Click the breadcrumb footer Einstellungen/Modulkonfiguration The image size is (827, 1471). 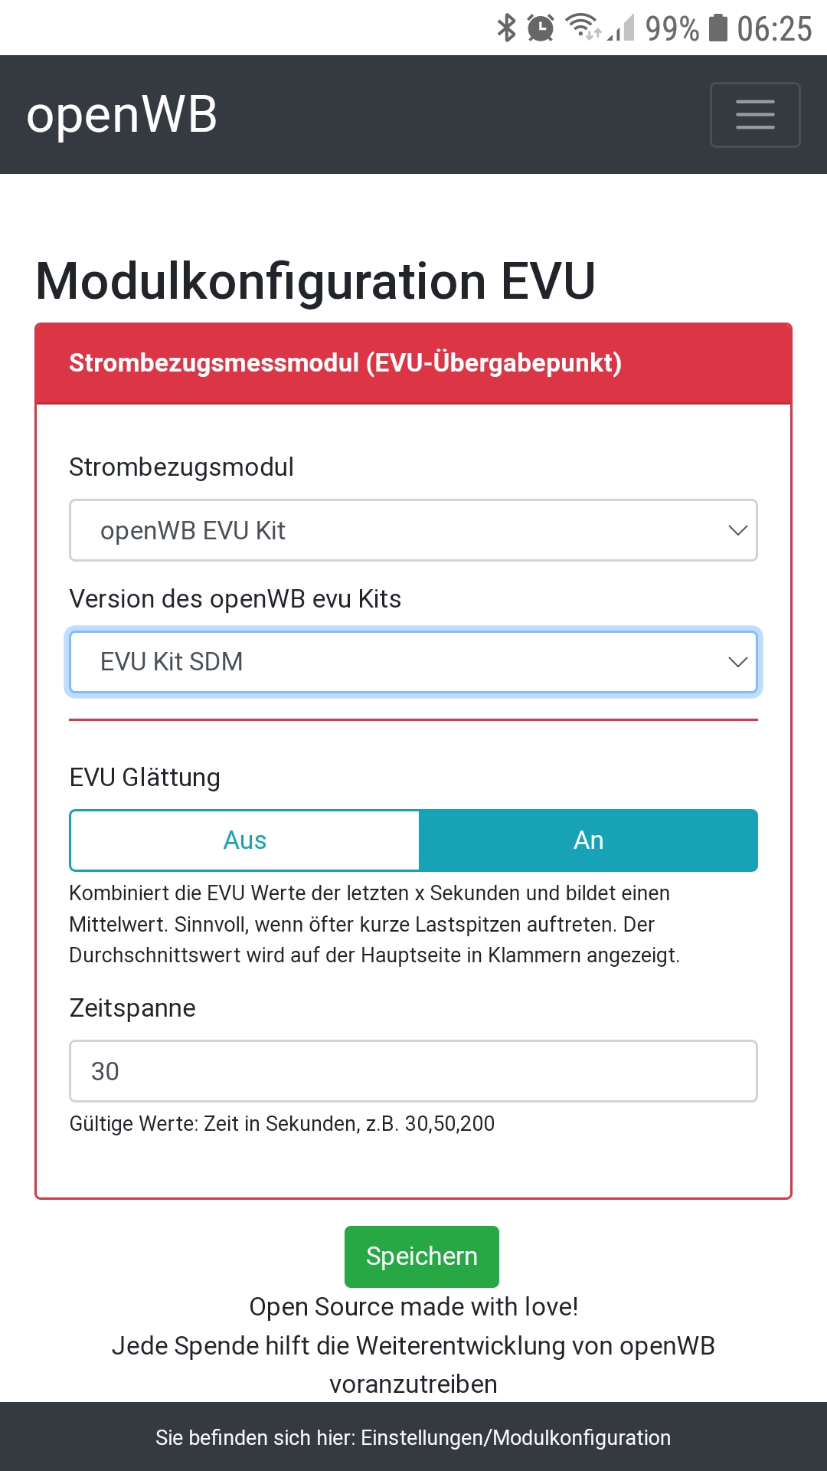click(413, 1437)
